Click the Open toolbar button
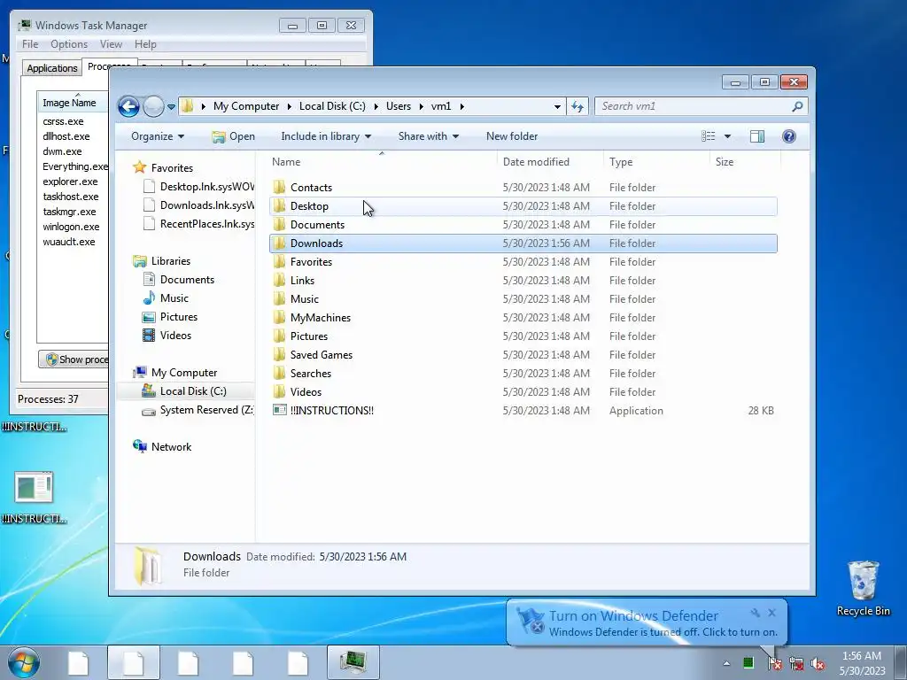907x680 pixels. pyautogui.click(x=234, y=136)
